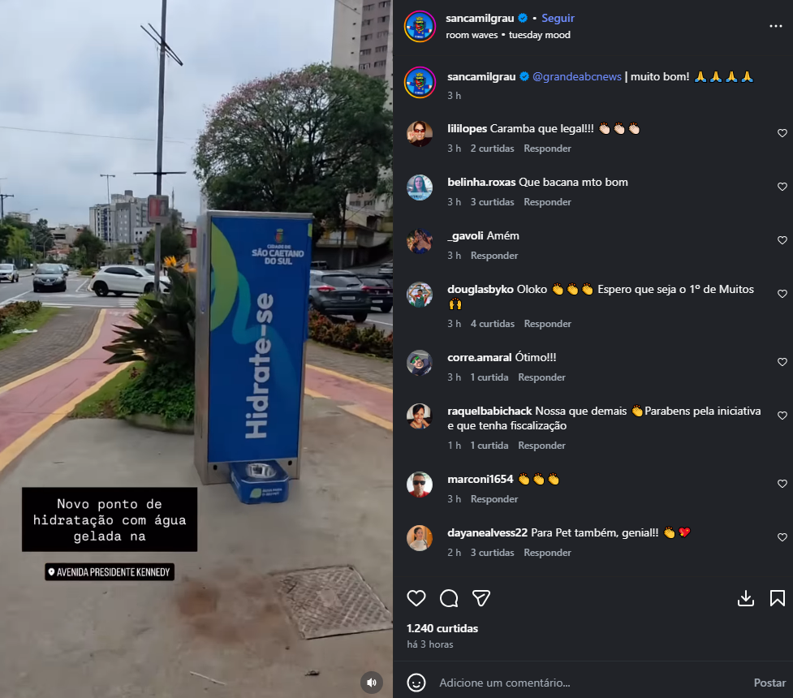This screenshot has height=698, width=793.
Task: Mute the video with speaker button
Action: pos(372,683)
